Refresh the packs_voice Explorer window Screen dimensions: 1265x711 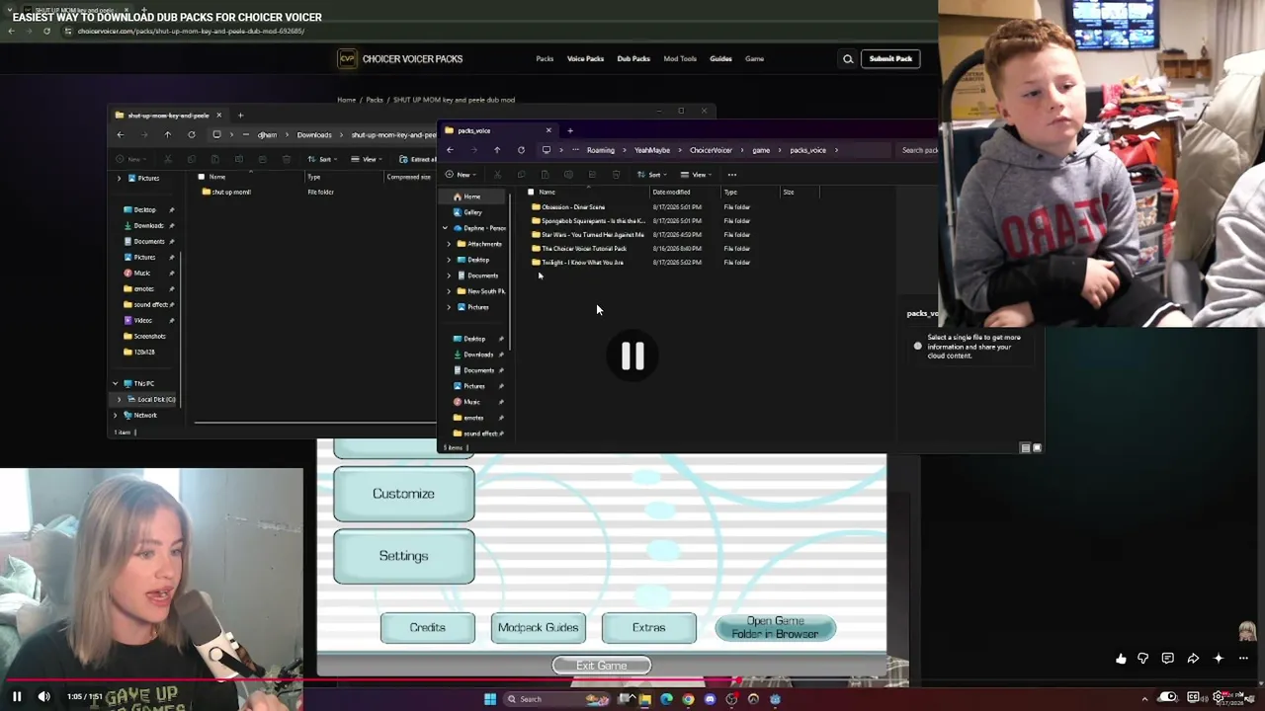pyautogui.click(x=521, y=150)
